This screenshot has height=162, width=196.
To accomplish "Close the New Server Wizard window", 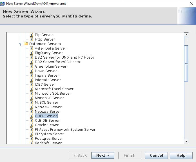I will (x=192, y=3).
